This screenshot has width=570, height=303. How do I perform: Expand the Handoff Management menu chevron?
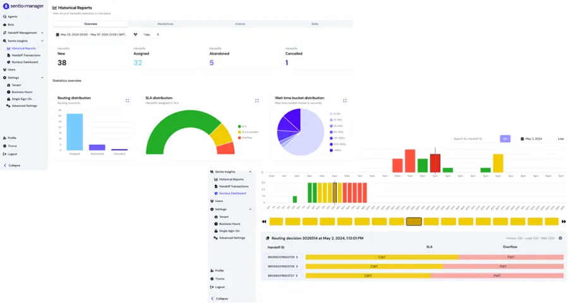click(x=42, y=33)
